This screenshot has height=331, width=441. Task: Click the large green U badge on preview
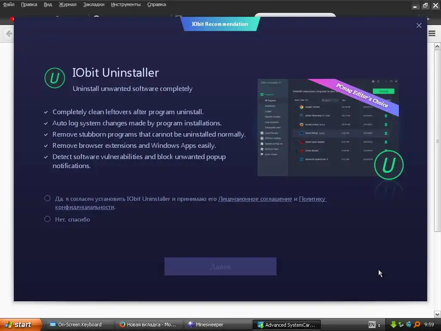pos(389,165)
